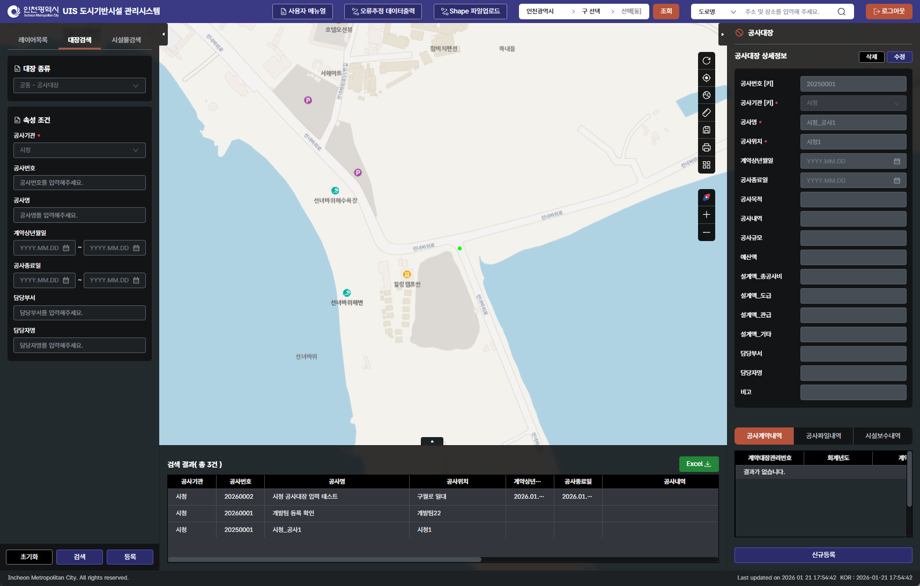
Task: Zoom in the map with plus icon
Action: 706,215
